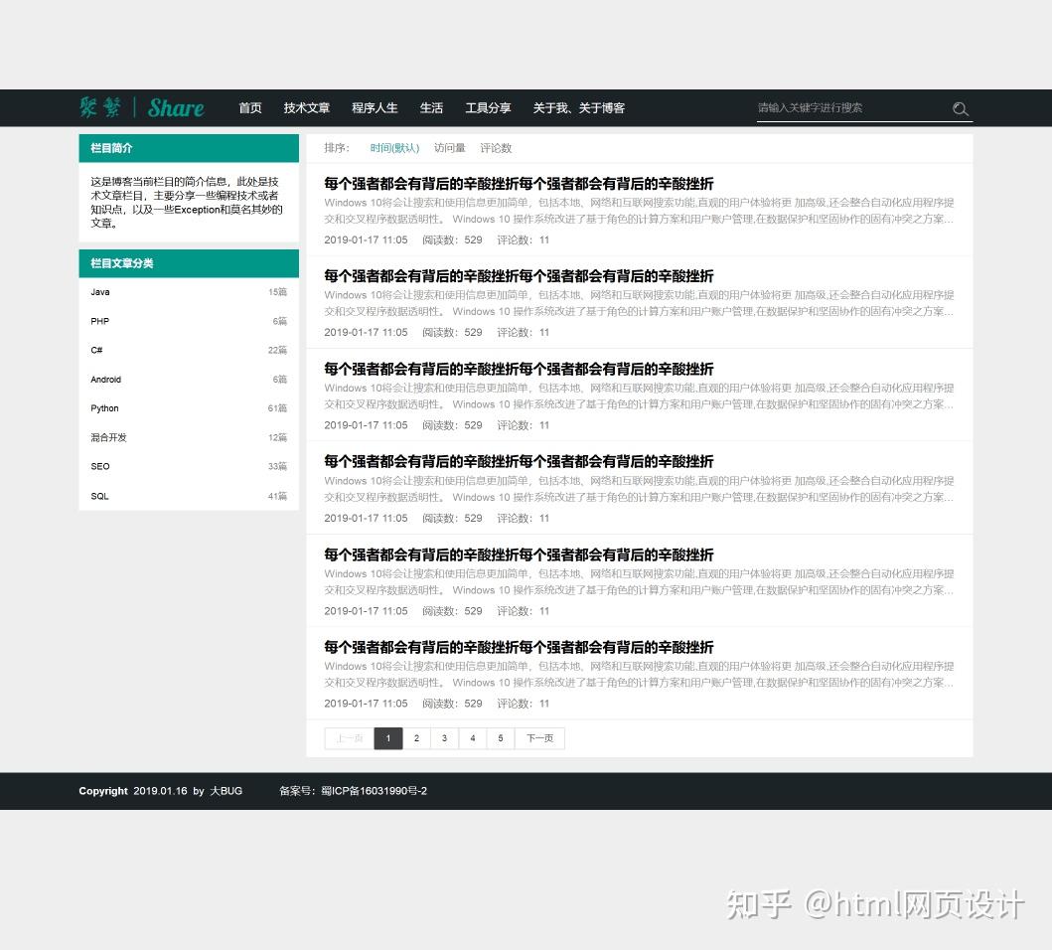Sort articles by 访问量
This screenshot has width=1052, height=950.
pos(450,148)
